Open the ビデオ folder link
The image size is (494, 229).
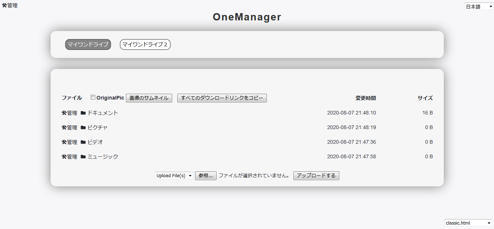tap(95, 142)
